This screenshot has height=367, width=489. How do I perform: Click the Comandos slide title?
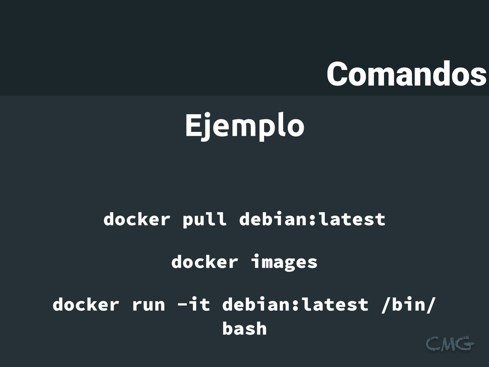[407, 74]
